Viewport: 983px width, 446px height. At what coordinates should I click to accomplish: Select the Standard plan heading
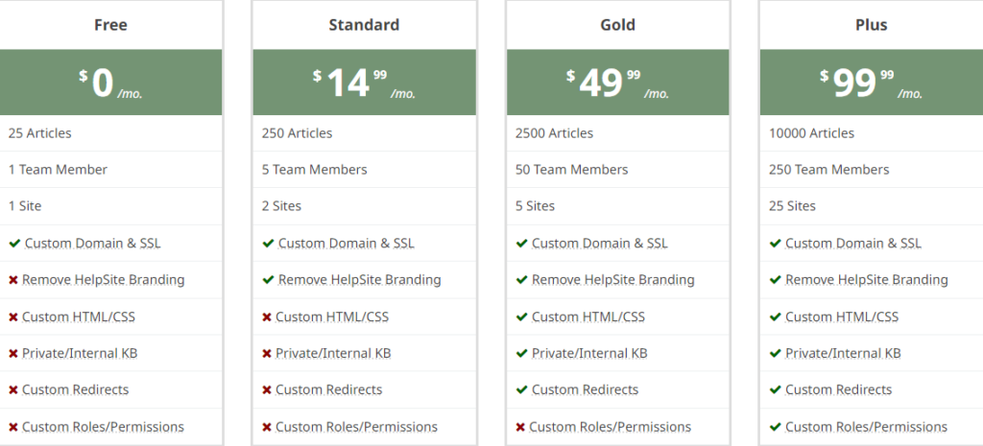tap(364, 25)
